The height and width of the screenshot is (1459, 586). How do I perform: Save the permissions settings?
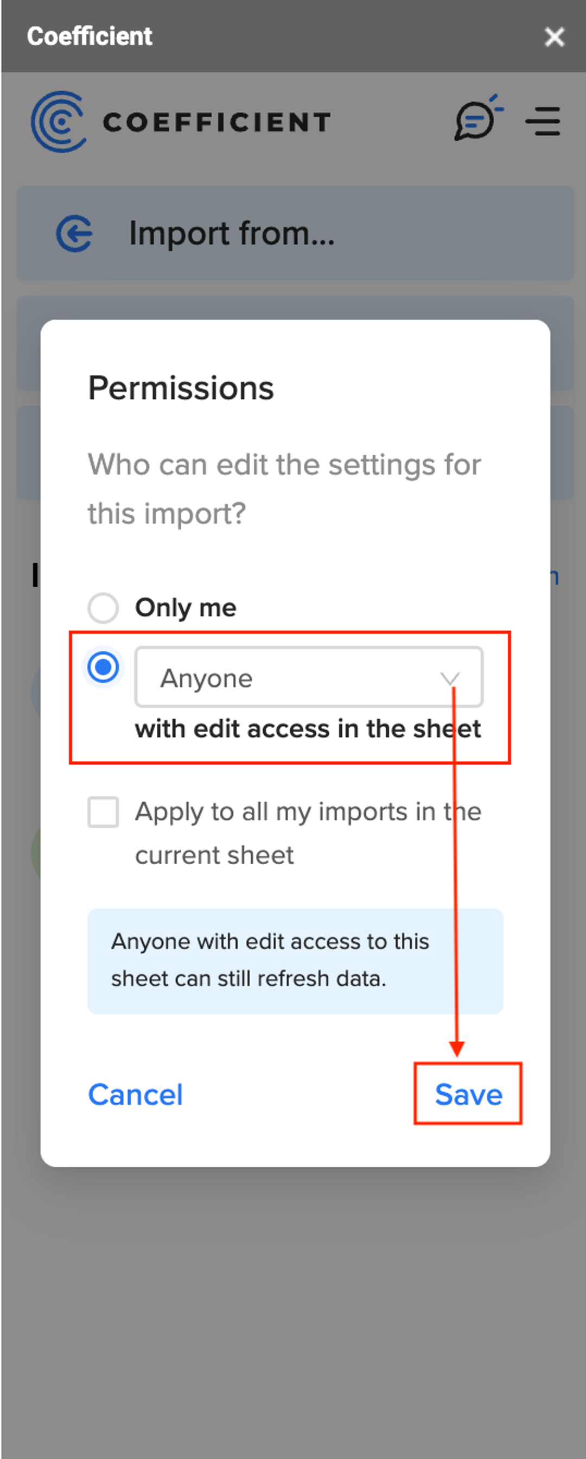coord(468,1093)
